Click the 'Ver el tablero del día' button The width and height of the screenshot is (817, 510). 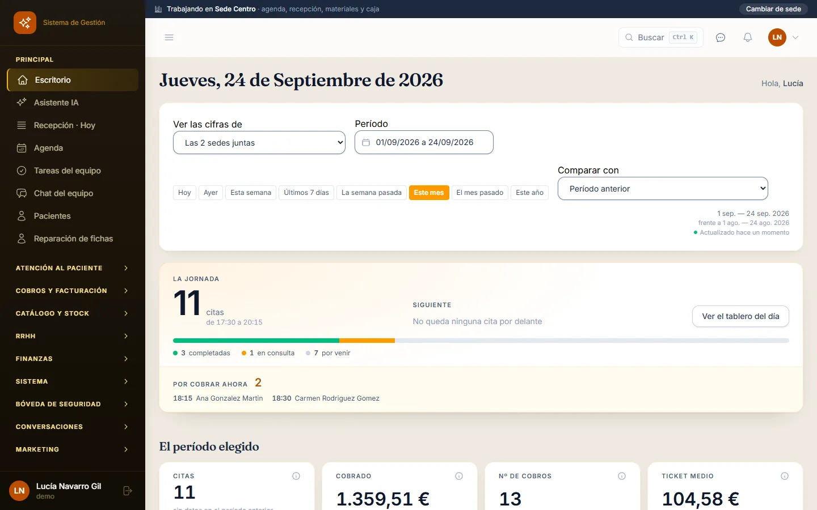tap(740, 316)
